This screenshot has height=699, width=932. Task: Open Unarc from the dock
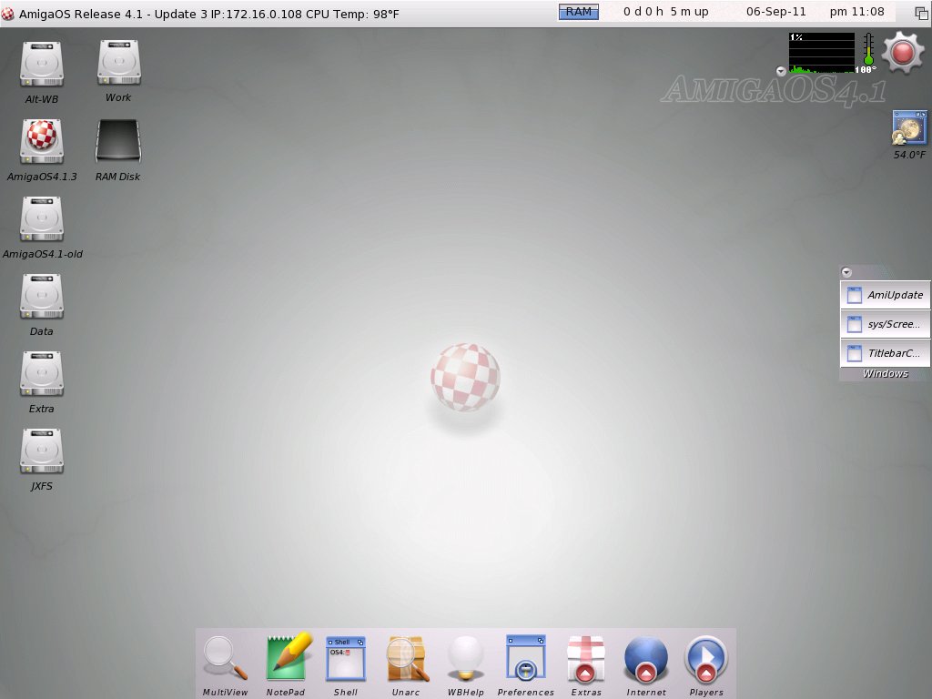tap(407, 659)
